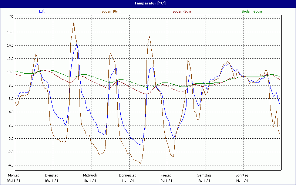Click the 6,0 y-axis value
296x185 pixels.
tap(11, 98)
